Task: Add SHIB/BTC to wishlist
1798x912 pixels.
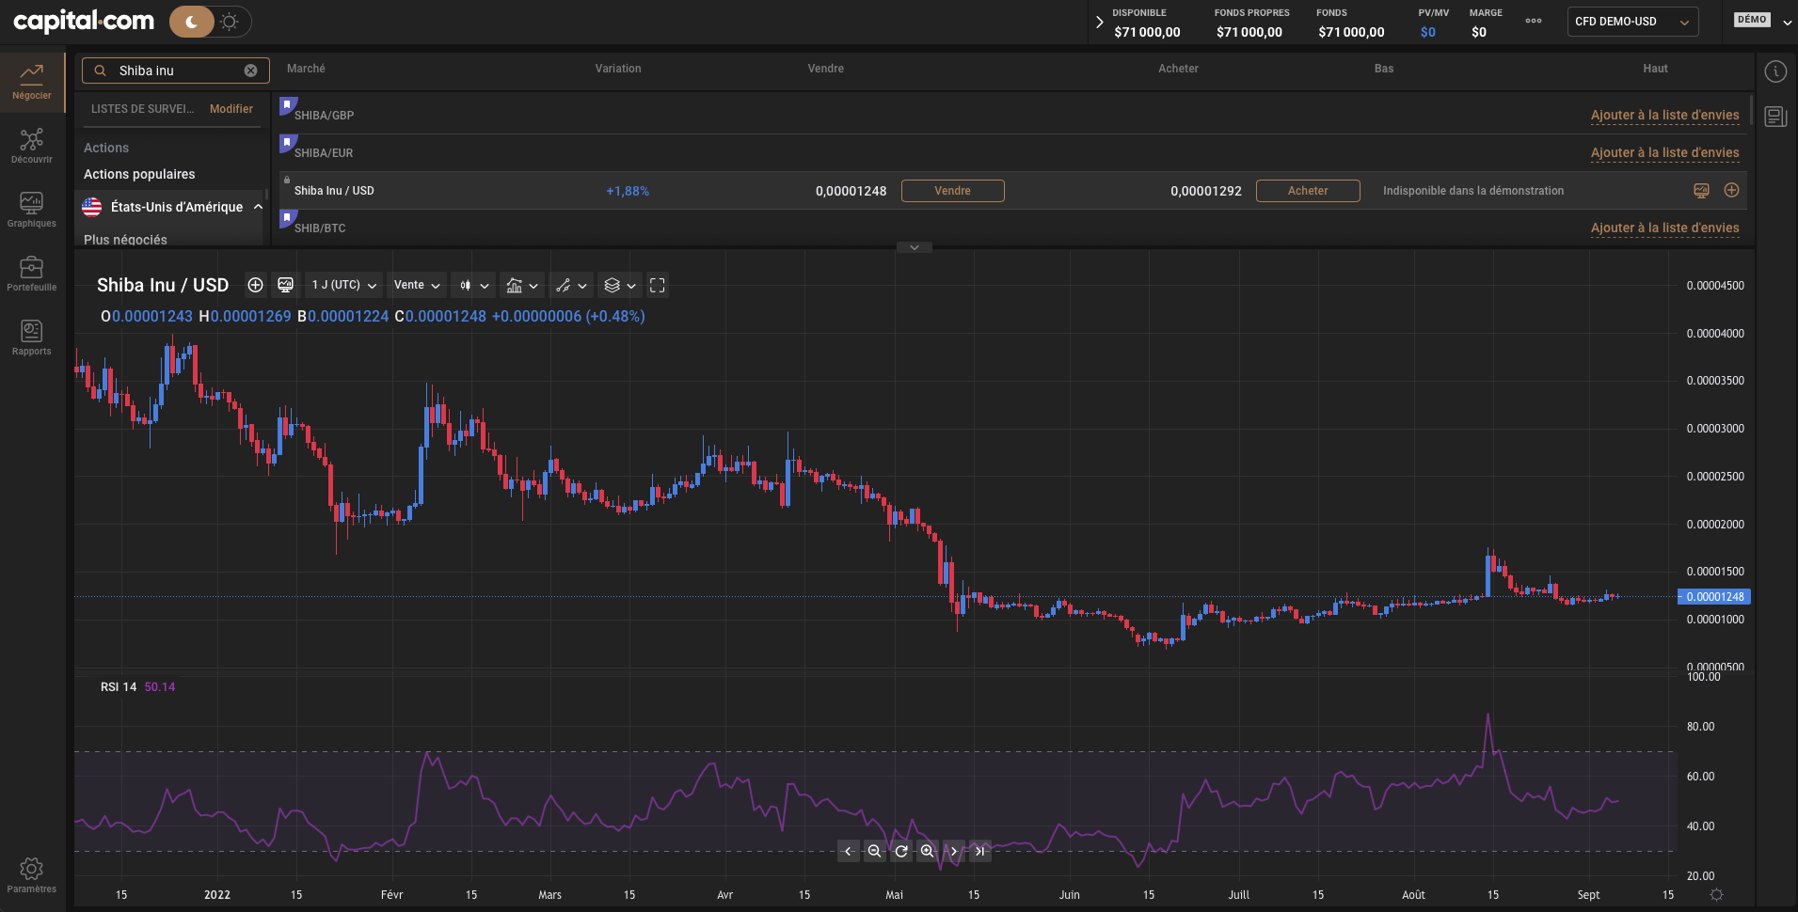Action: pyautogui.click(x=1664, y=228)
